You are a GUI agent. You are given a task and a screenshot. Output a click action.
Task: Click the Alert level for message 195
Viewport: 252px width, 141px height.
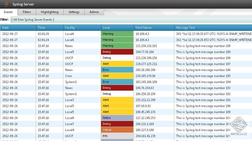click(117, 76)
